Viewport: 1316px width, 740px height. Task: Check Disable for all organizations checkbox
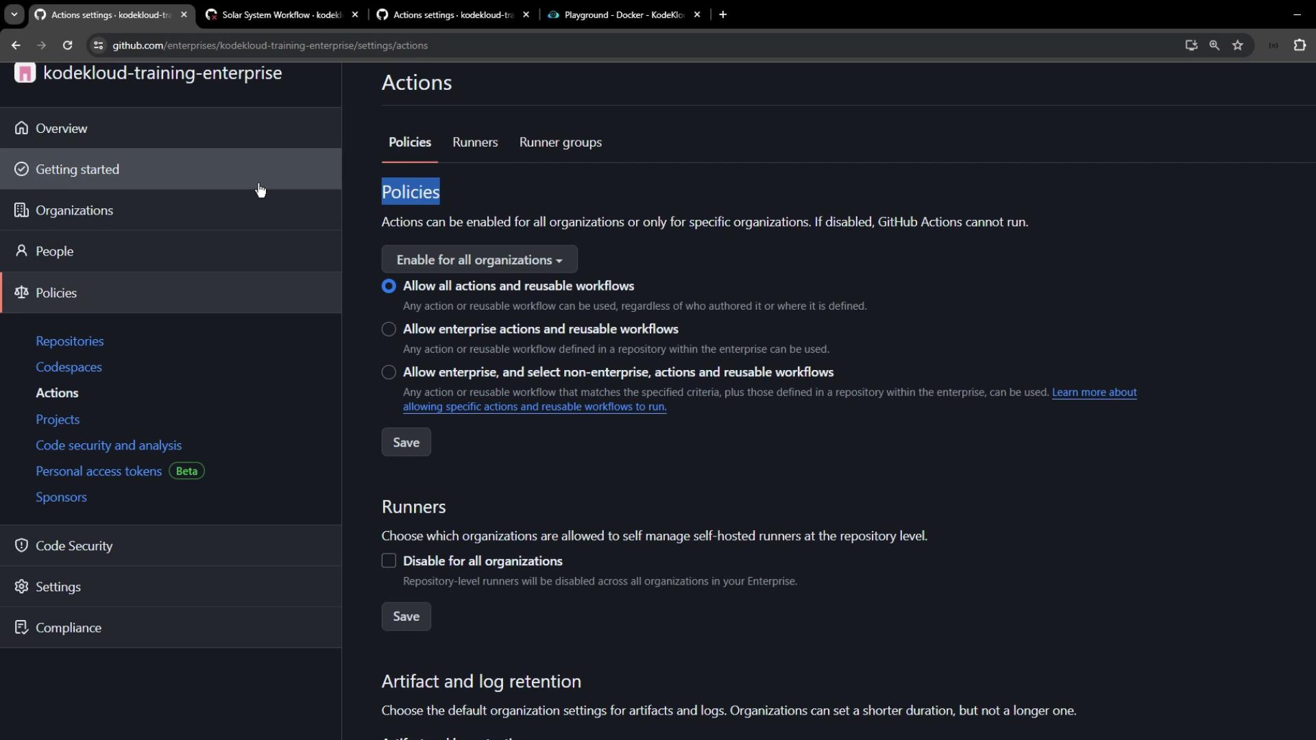(x=389, y=561)
